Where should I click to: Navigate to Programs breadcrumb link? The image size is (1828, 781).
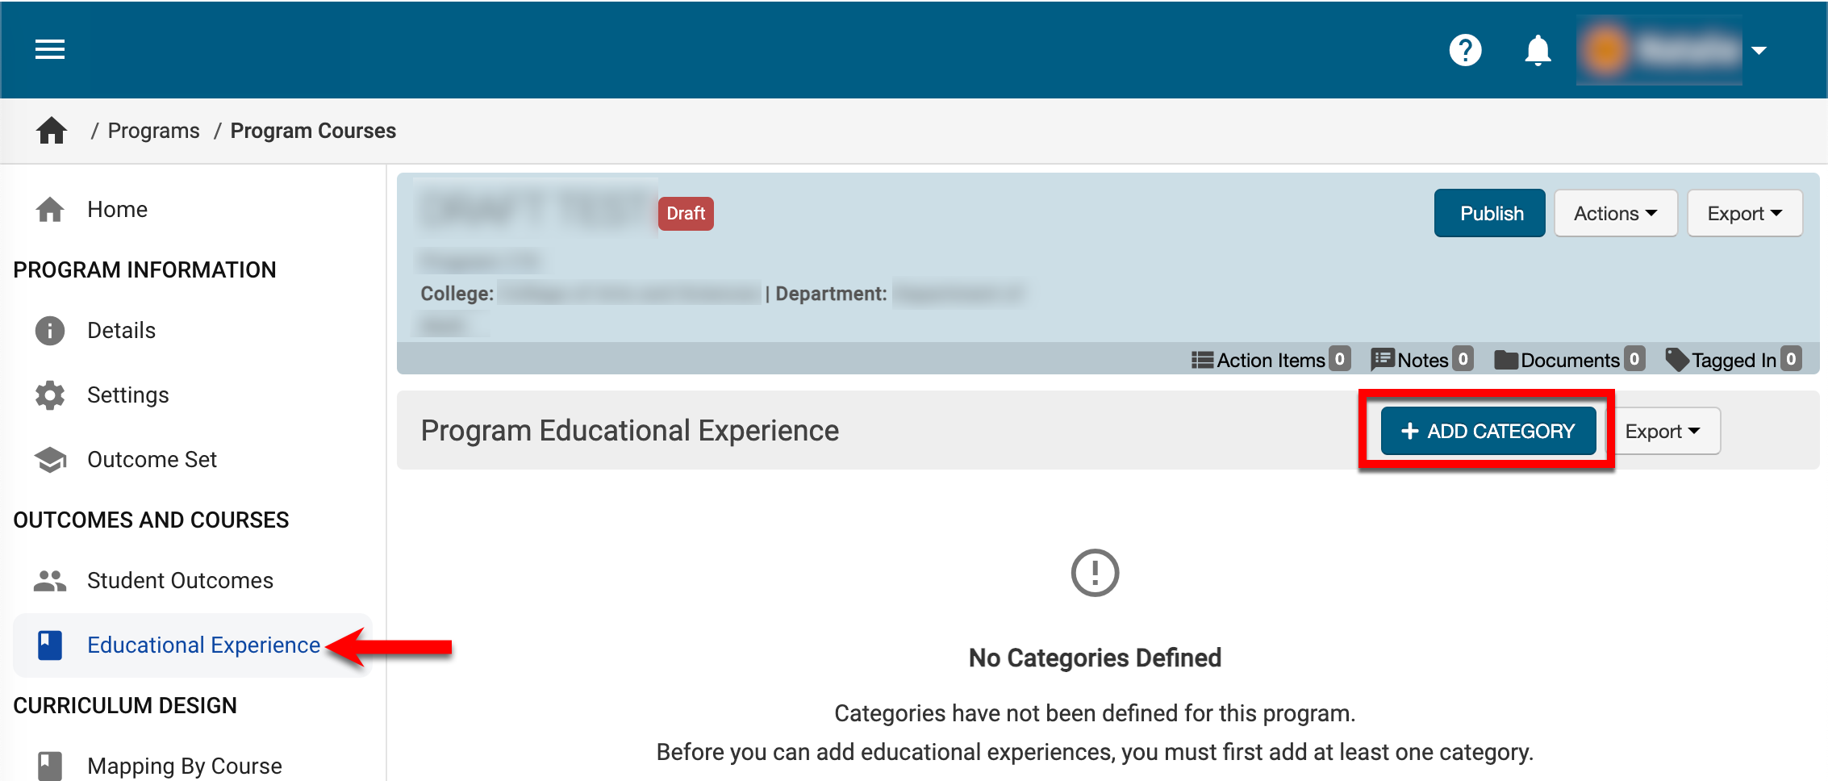tap(153, 131)
